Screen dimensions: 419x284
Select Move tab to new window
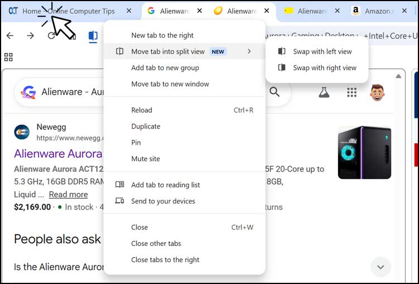(x=184, y=84)
